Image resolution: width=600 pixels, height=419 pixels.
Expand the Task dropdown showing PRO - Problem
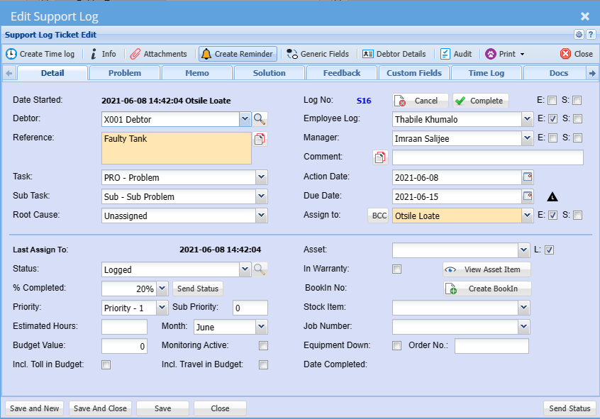[261, 177]
